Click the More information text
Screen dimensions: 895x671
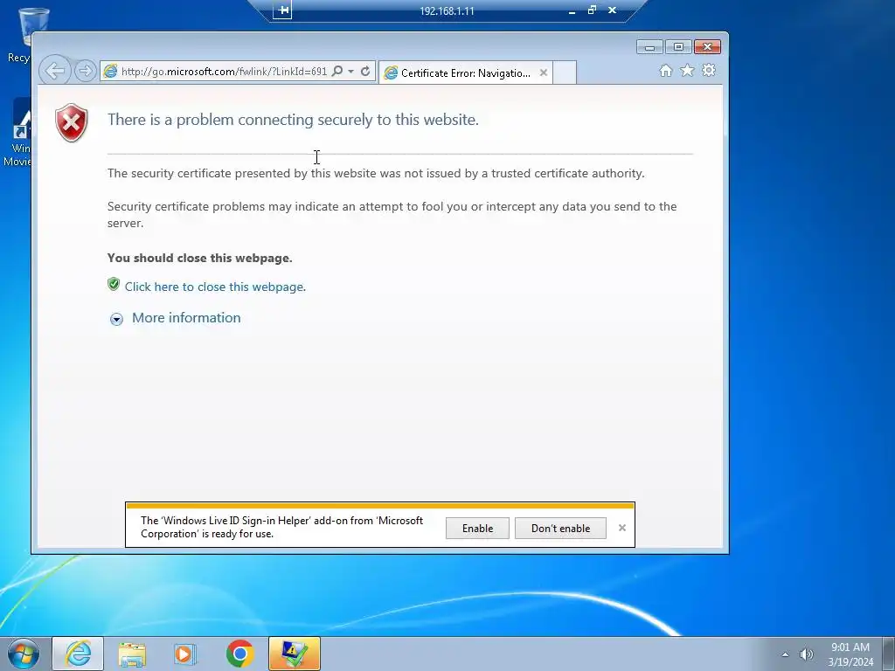[186, 318]
